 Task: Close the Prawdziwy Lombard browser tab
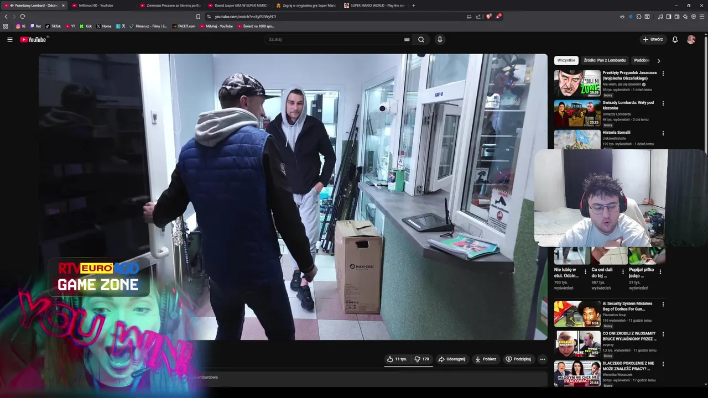point(63,6)
